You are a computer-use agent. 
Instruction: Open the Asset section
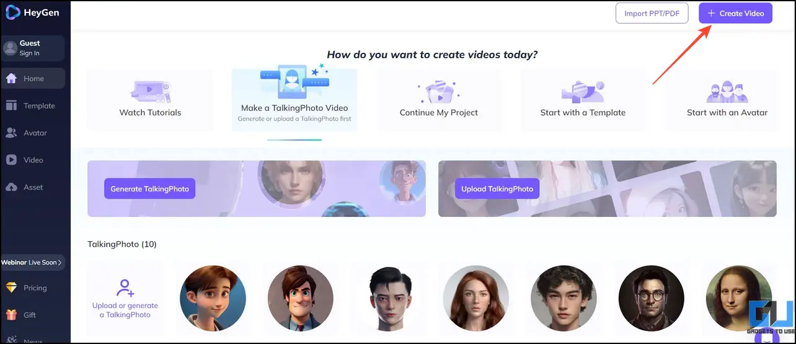33,187
